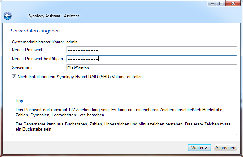Click the Neues Passwort input field
The image size is (243, 157).
[x=151, y=50]
